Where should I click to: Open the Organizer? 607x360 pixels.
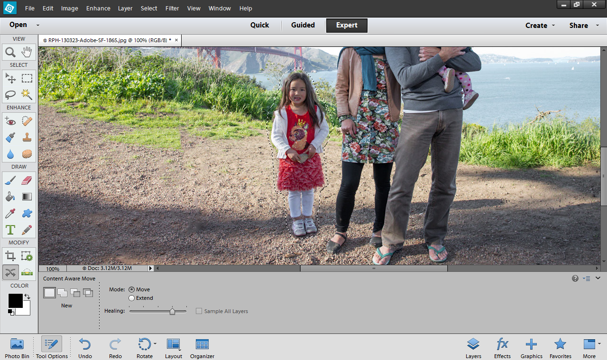(x=202, y=348)
